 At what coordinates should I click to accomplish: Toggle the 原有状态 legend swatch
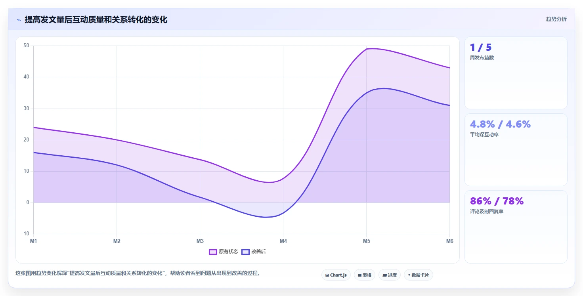213,252
